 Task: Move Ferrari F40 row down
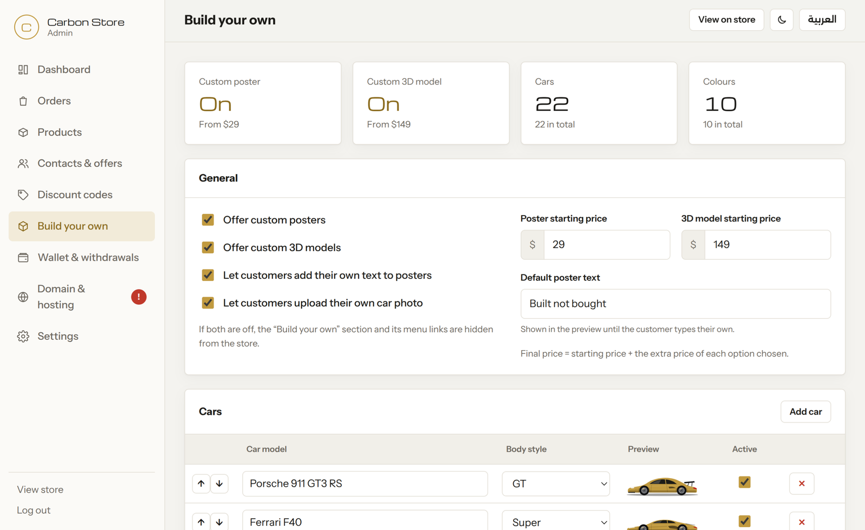[219, 522]
